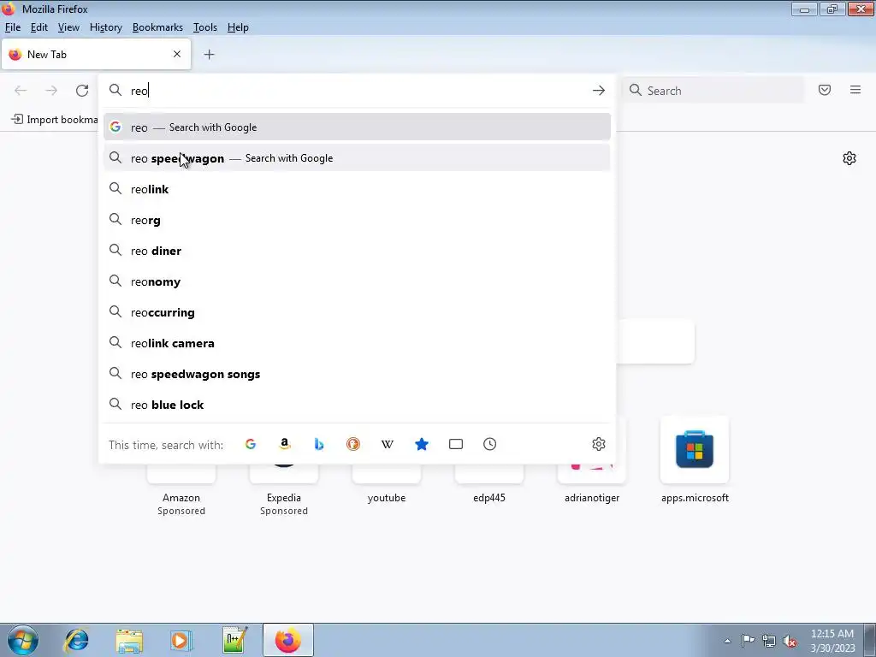Viewport: 876px width, 657px height.
Task: Show hidden system tray icons
Action: (727, 641)
